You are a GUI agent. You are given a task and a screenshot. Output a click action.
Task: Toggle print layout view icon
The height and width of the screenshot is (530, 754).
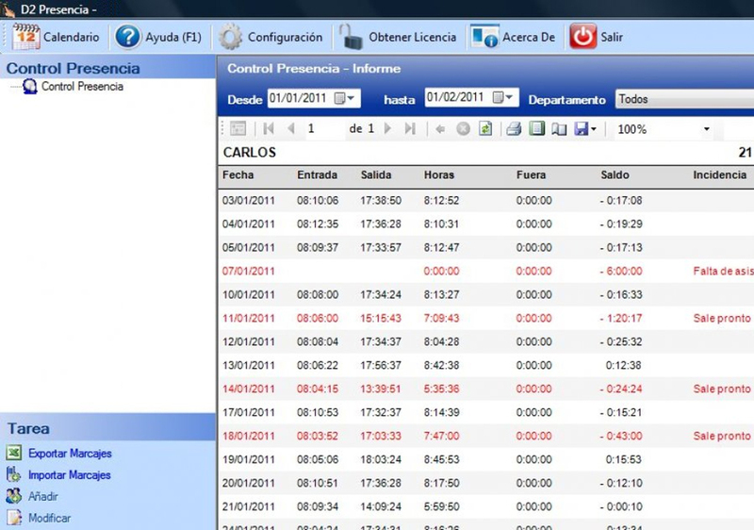(x=536, y=129)
